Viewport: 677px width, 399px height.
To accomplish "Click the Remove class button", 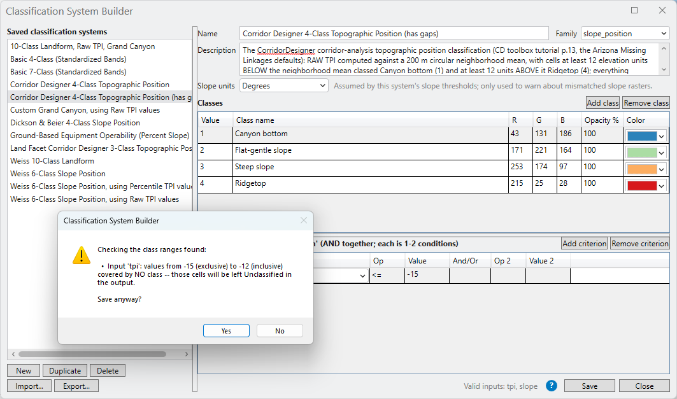I will [646, 102].
